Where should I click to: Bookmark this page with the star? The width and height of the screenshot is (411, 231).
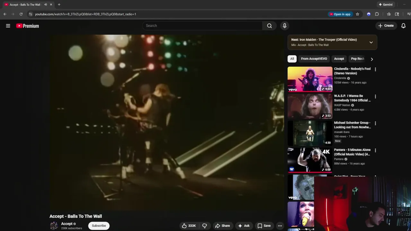(x=357, y=14)
